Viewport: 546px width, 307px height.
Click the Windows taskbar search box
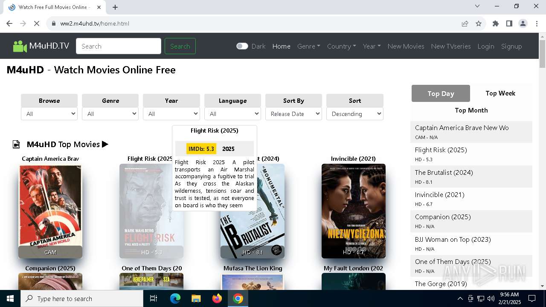[x=82, y=298]
